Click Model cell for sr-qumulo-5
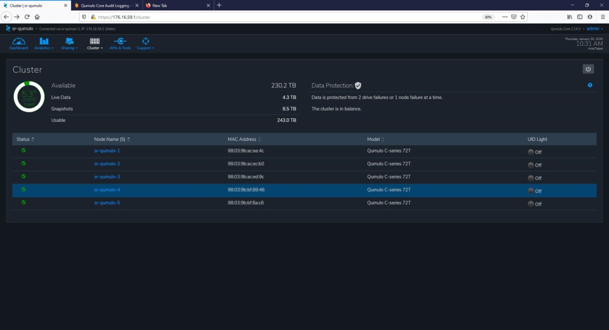 (389, 202)
